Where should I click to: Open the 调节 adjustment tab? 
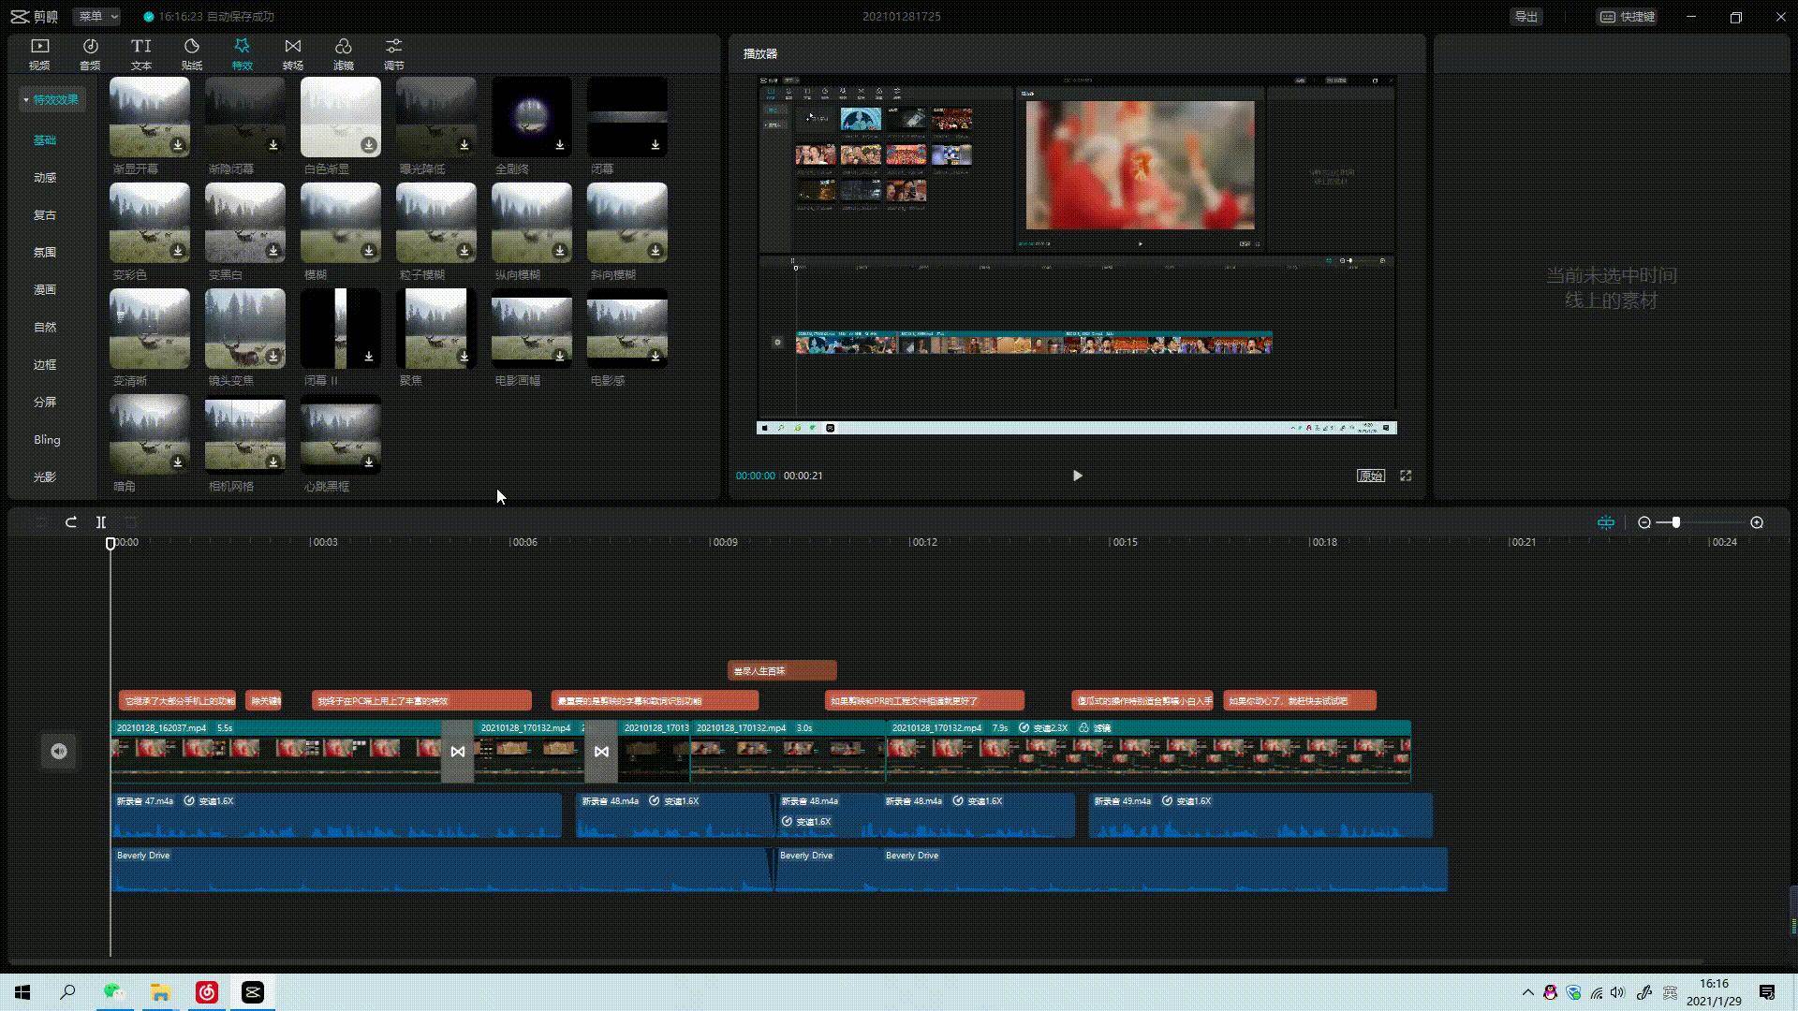pos(393,53)
